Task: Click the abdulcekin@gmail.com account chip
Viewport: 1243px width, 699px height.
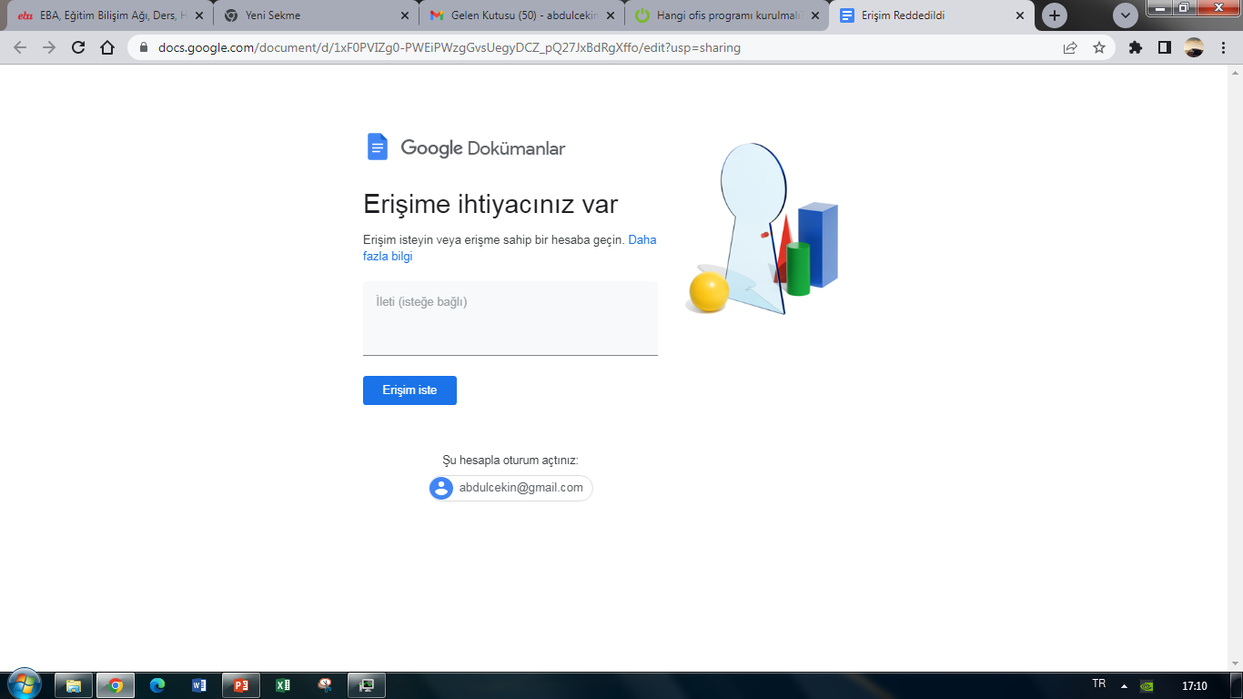Action: pyautogui.click(x=510, y=488)
